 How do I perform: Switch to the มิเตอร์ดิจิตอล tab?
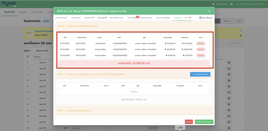[146, 18]
